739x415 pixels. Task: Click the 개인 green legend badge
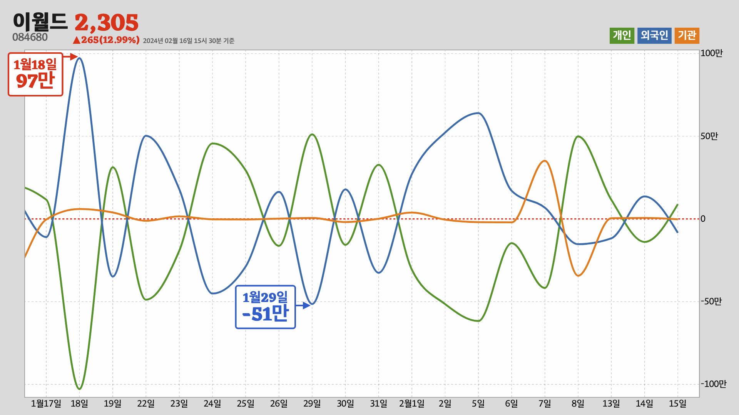tap(622, 36)
